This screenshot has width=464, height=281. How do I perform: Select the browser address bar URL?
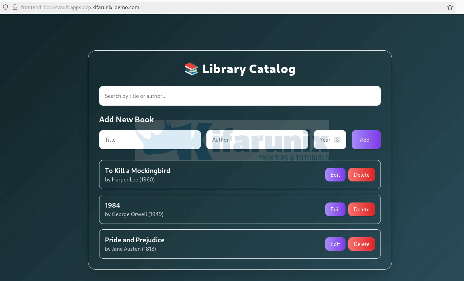pyautogui.click(x=80, y=7)
